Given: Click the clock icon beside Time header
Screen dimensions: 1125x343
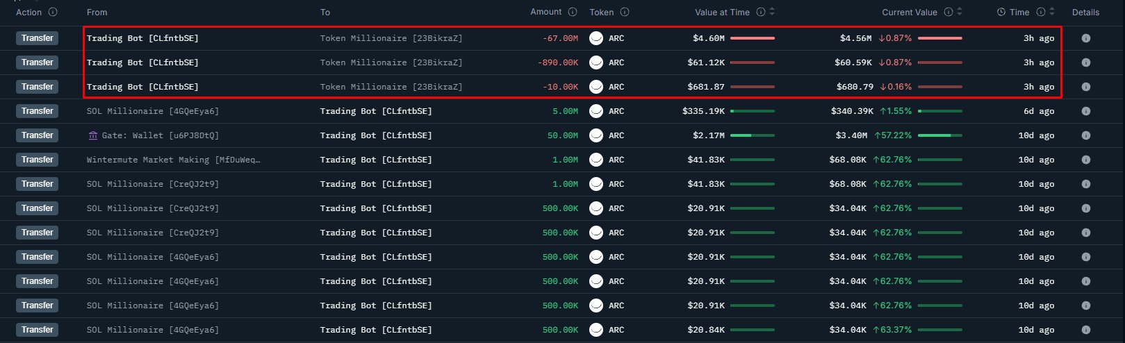Looking at the screenshot, I should click(x=1001, y=12).
